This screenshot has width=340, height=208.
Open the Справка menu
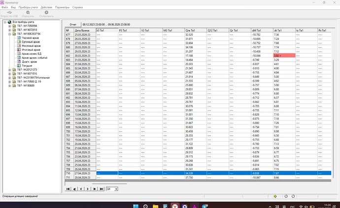[77, 7]
